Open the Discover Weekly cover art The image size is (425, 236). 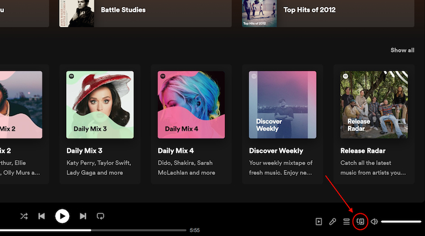(283, 105)
